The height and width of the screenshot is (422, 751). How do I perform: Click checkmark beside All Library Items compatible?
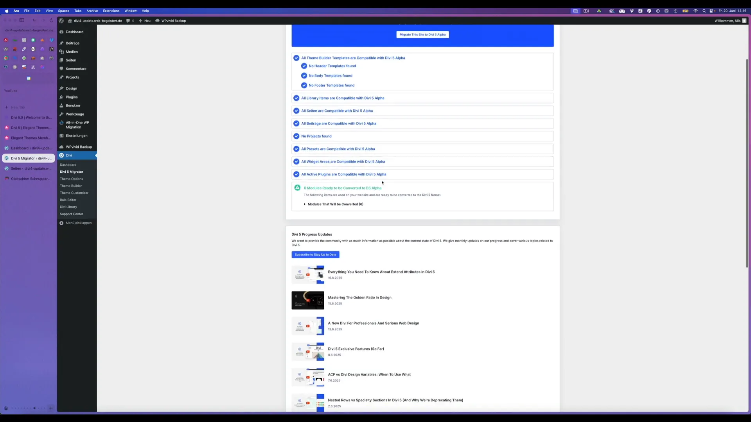296,98
